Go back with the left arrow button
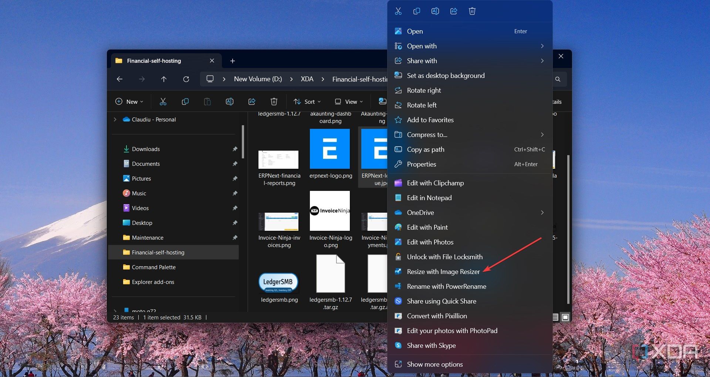 click(x=119, y=79)
